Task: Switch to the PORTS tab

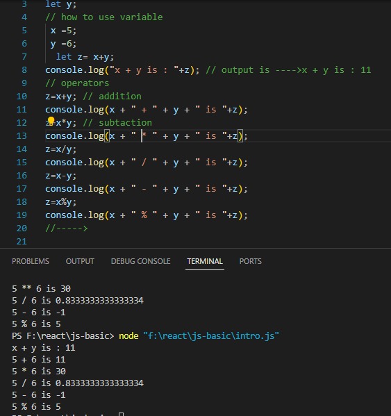Action: click(251, 261)
